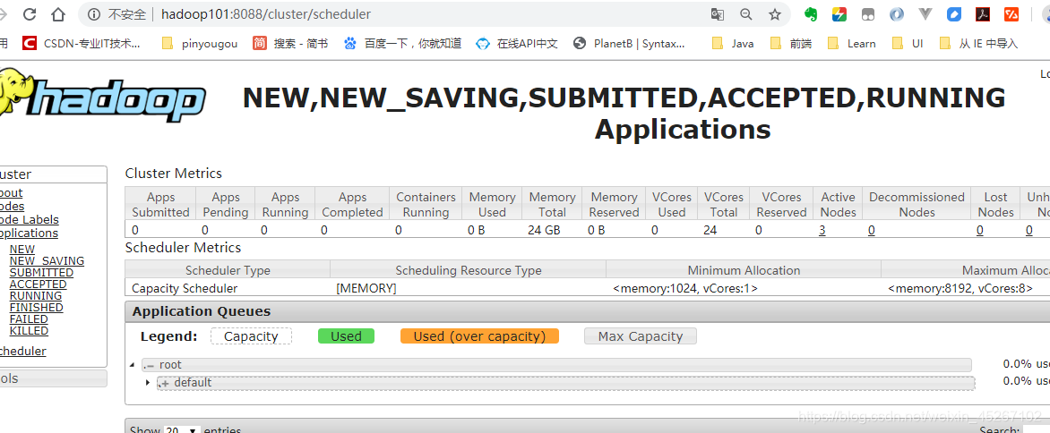This screenshot has width=1050, height=433.
Task: Click the [MEMORY] resource type cell
Action: pyautogui.click(x=468, y=289)
